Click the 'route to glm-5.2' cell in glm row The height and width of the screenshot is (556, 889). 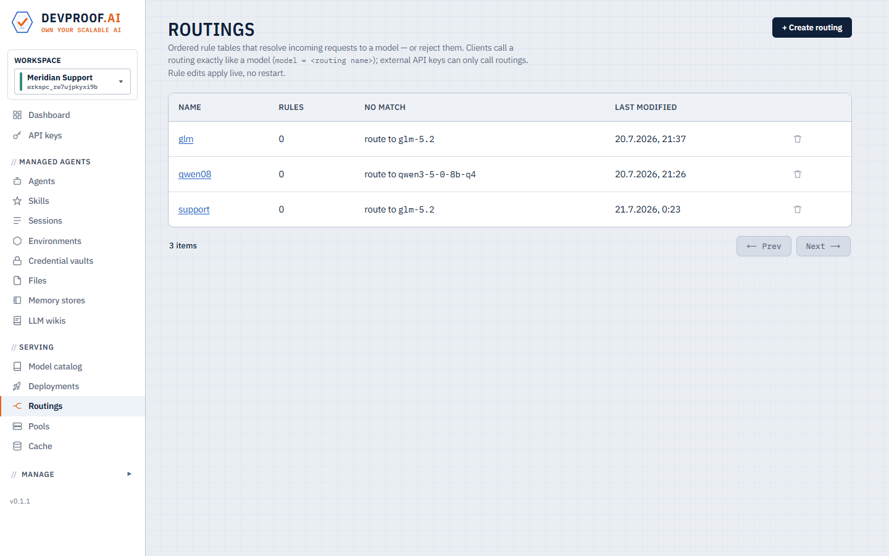coord(399,139)
